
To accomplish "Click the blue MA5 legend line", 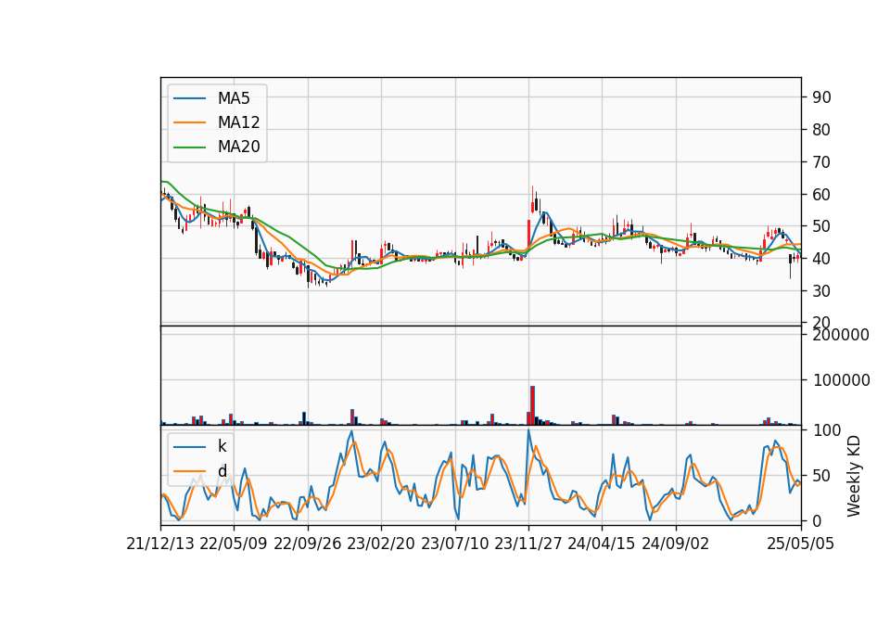I will coord(189,98).
